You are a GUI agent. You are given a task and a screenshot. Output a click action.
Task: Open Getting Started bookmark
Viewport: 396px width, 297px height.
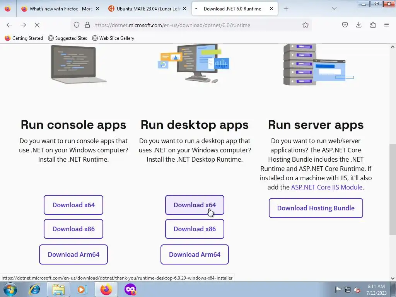24,38
